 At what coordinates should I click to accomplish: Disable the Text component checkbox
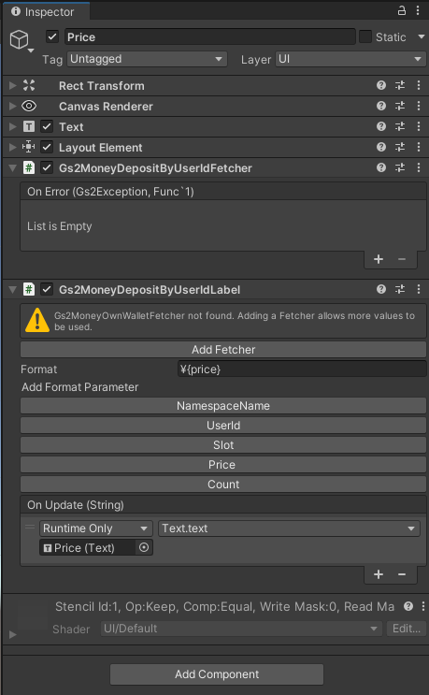coord(47,126)
